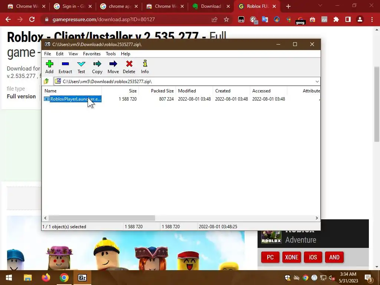Click the Google Translate extension icon
Viewport: 380px width, 285px height.
pyautogui.click(x=265, y=19)
